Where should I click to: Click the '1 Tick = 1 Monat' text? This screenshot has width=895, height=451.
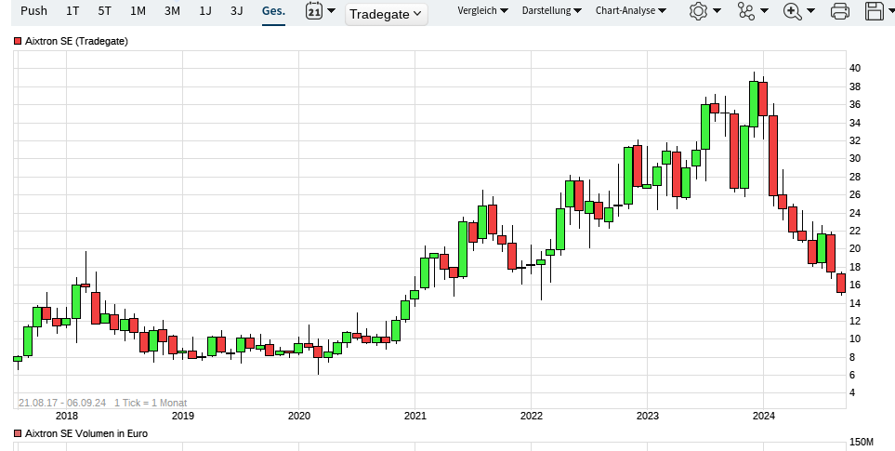click(151, 403)
